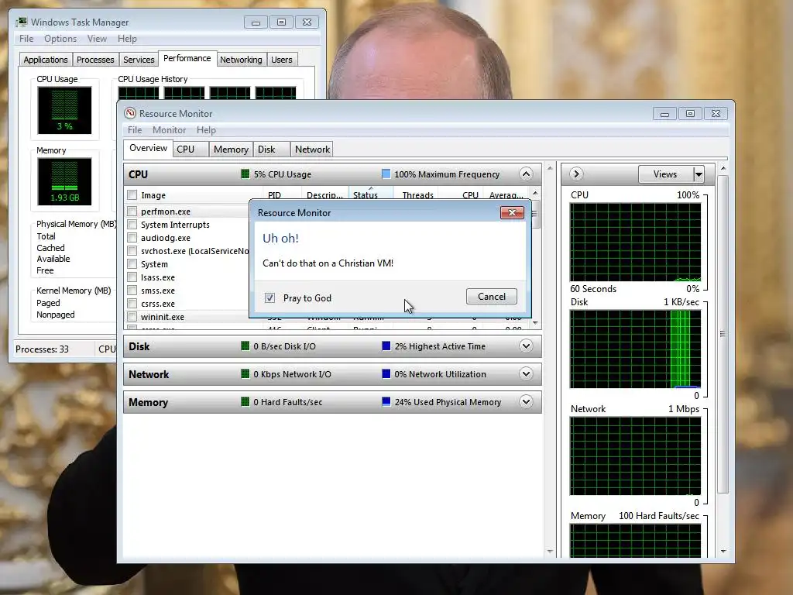Tick the System process checkbox
This screenshot has height=595, width=793.
coord(132,263)
